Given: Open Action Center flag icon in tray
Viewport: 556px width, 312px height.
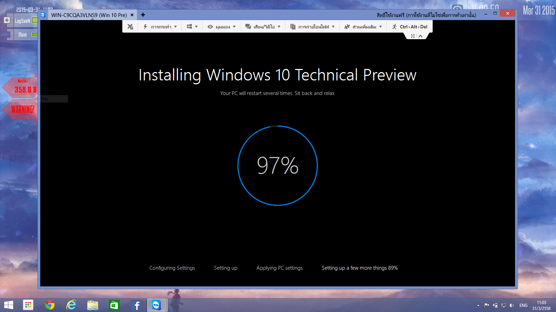Looking at the screenshot, I should [486, 305].
